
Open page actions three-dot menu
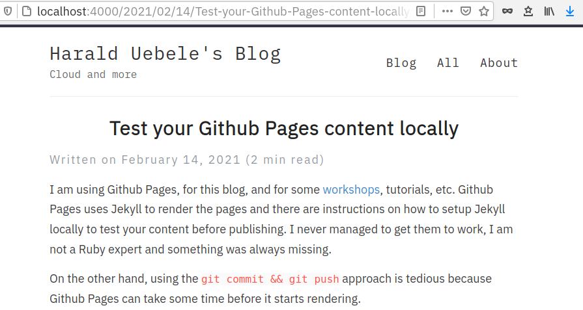448,12
